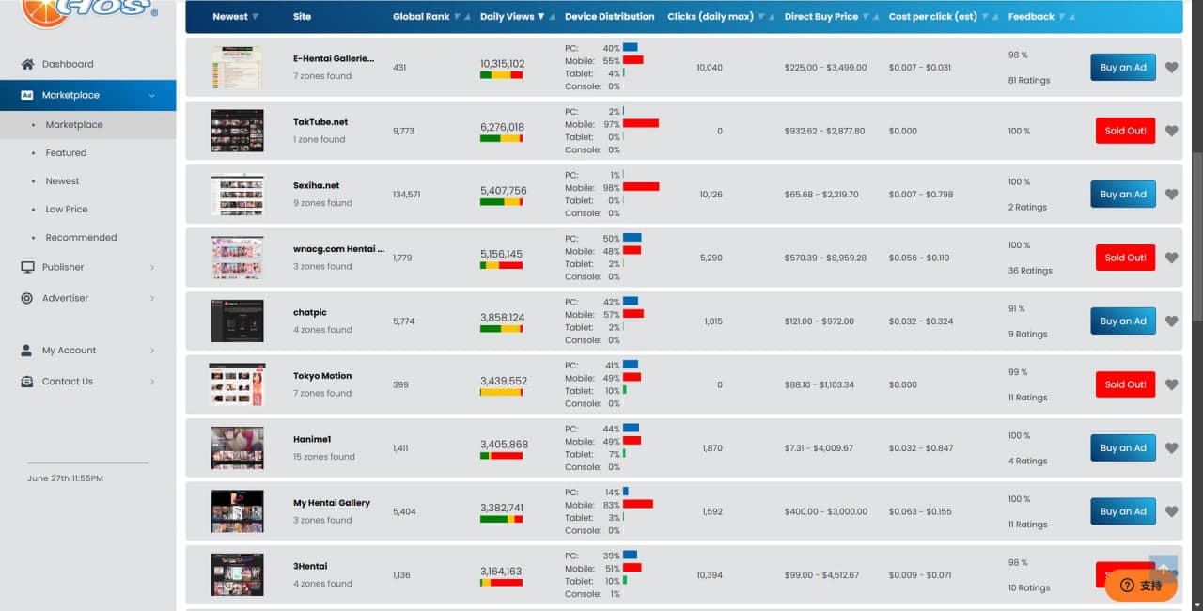This screenshot has height=611, width=1203.
Task: Toggle the heart for chatpic
Action: (x=1171, y=321)
